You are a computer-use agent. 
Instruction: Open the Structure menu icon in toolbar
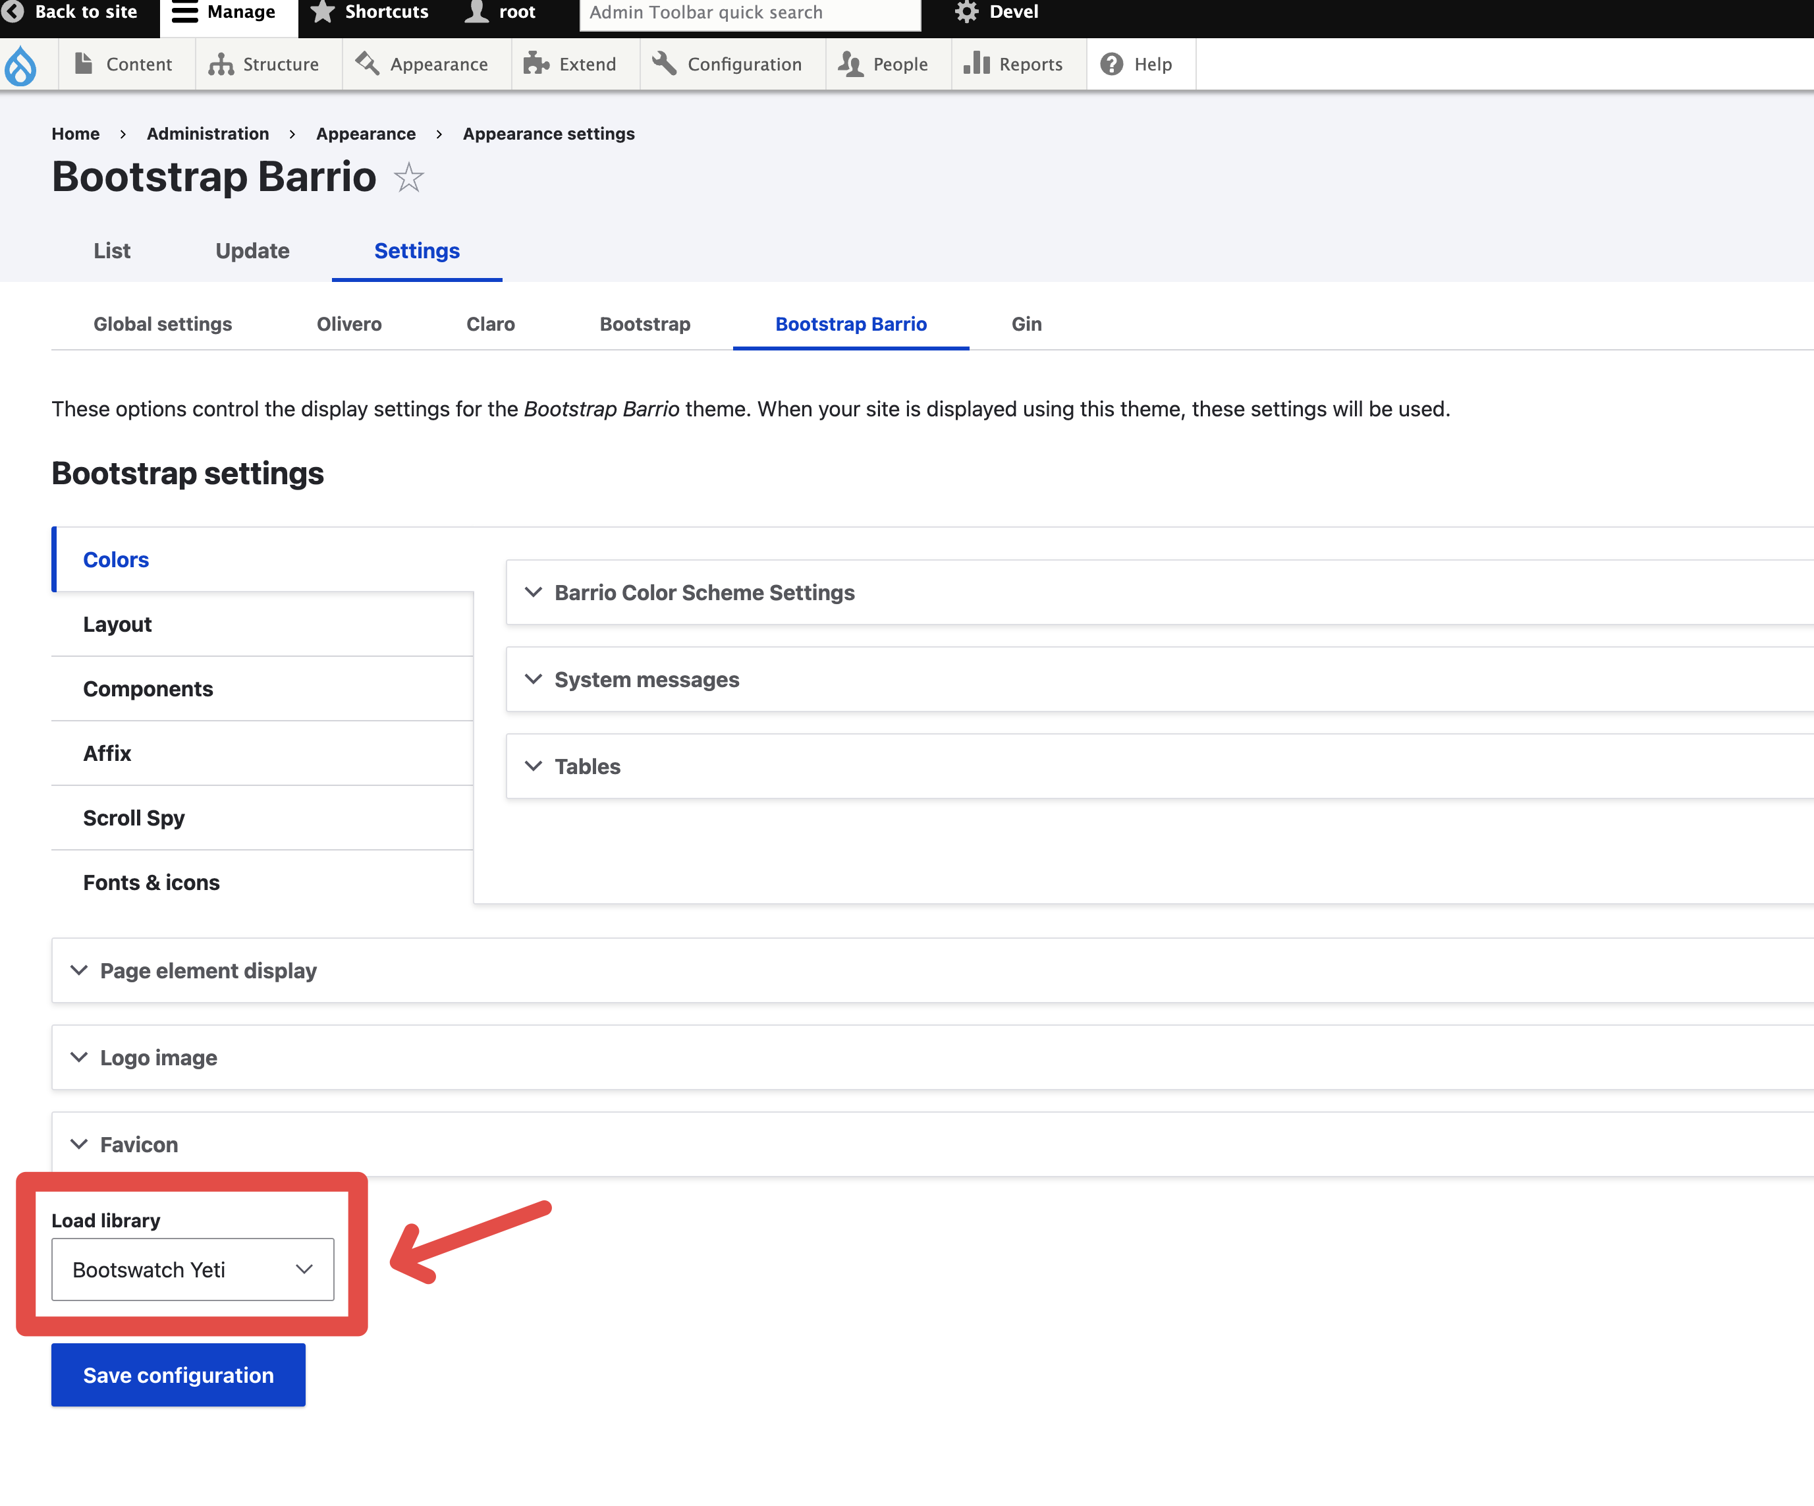tap(221, 65)
